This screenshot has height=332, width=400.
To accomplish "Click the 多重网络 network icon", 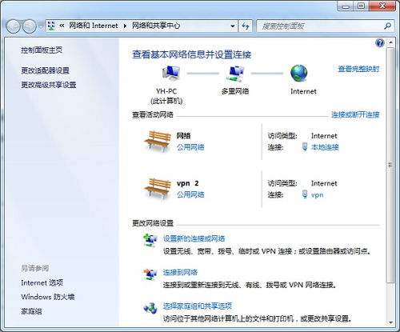I will (x=234, y=74).
